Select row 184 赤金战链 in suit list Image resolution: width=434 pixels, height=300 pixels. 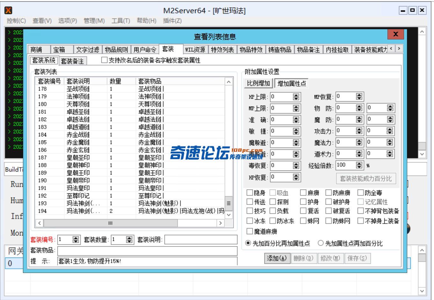(x=130, y=135)
